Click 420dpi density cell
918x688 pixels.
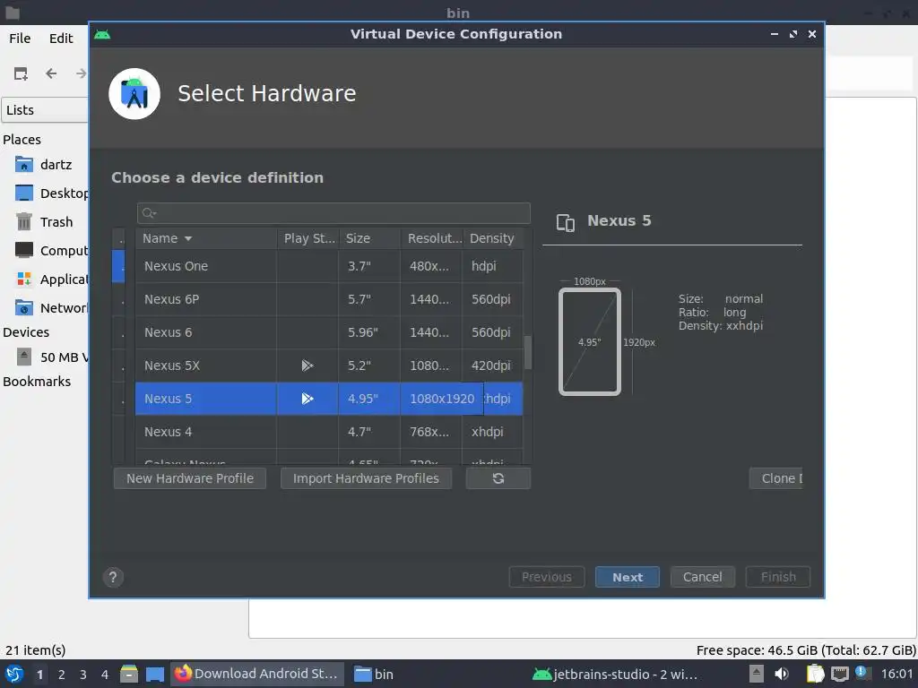click(x=492, y=365)
